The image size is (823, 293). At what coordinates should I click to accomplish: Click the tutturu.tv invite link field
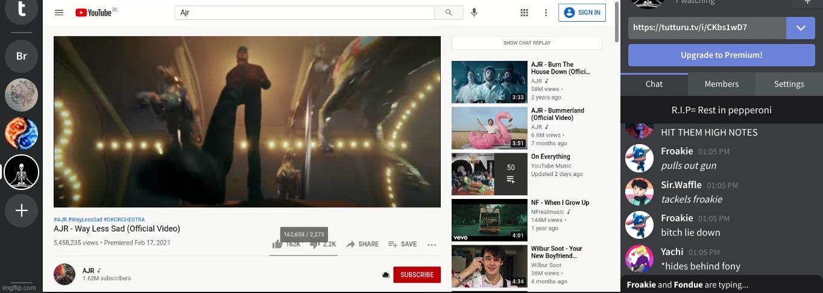point(707,28)
